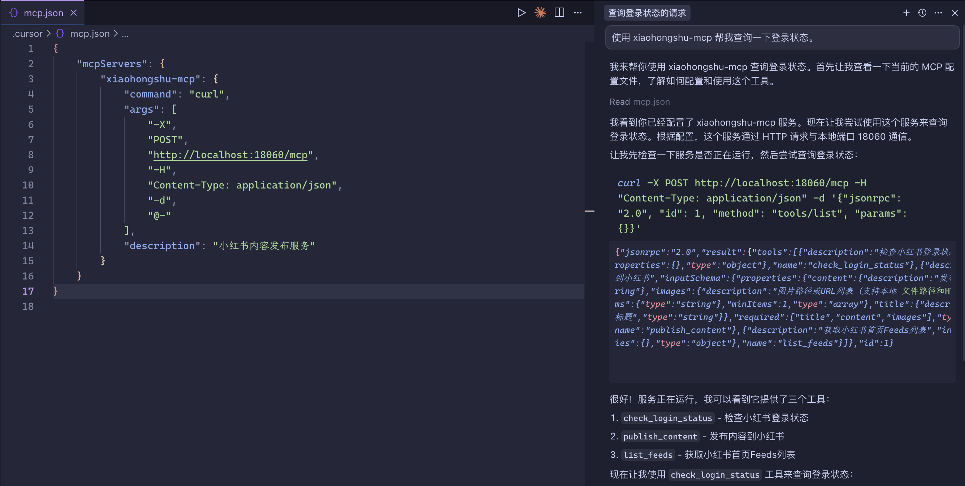Open the Read mcp.json file reference
The height and width of the screenshot is (486, 965).
pos(640,102)
